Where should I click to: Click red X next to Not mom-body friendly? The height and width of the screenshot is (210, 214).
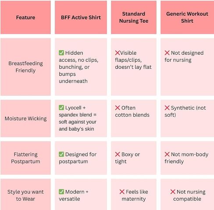click(167, 154)
